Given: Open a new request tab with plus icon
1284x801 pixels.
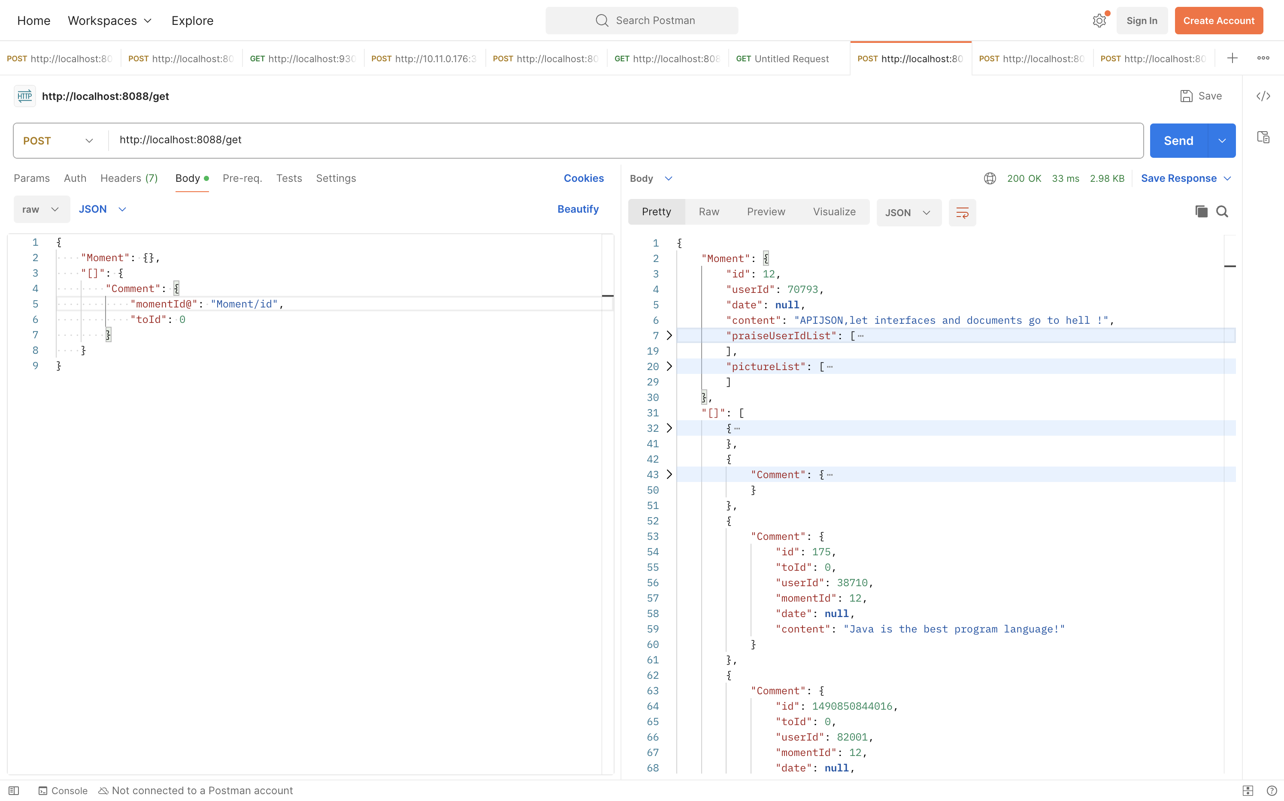Looking at the screenshot, I should click(x=1233, y=58).
